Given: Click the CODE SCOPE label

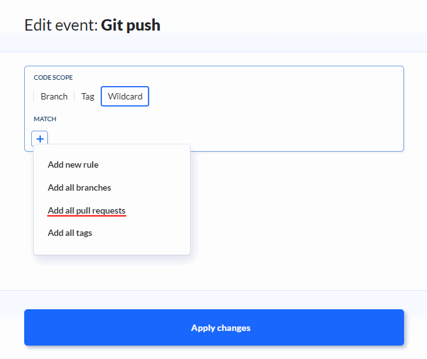Looking at the screenshot, I should pos(54,78).
